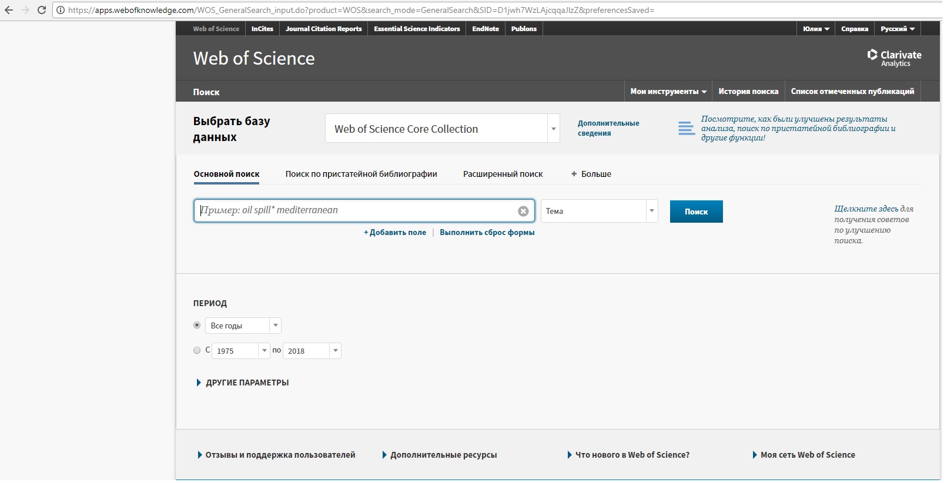Viewport: 944px width, 483px height.
Task: Click the browser forward arrow icon
Action: click(x=25, y=10)
